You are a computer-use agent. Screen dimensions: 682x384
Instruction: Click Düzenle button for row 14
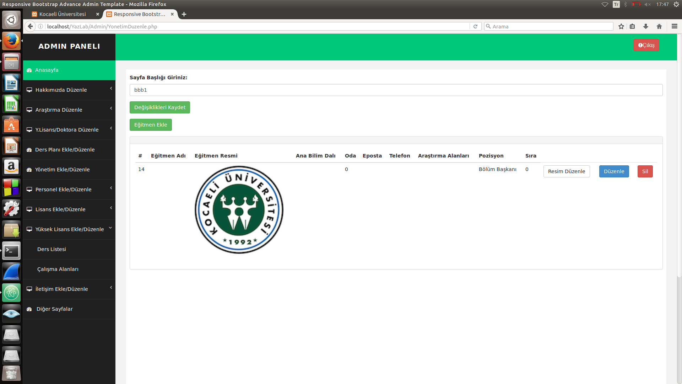pyautogui.click(x=614, y=171)
